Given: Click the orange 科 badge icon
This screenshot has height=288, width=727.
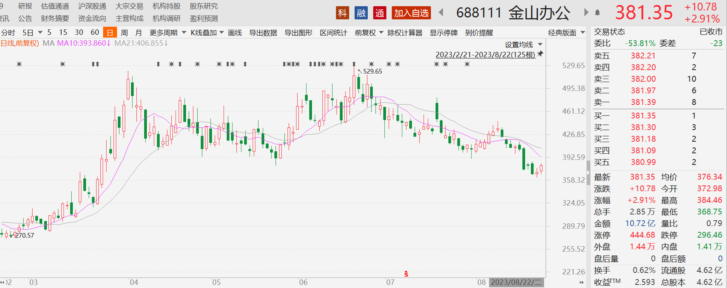Looking at the screenshot, I should tap(342, 13).
